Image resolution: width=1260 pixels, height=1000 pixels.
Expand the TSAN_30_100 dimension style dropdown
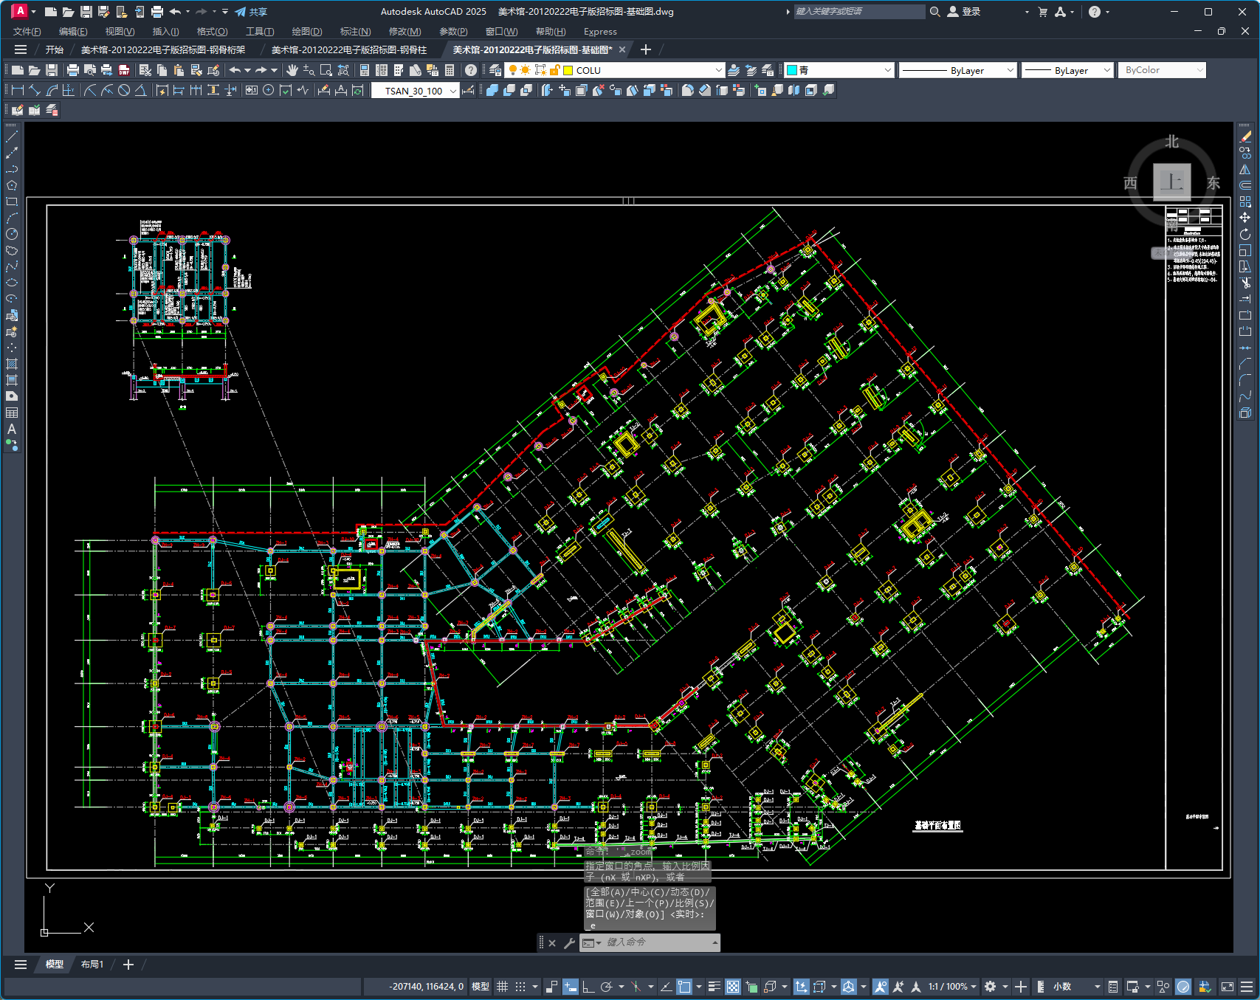[x=452, y=91]
